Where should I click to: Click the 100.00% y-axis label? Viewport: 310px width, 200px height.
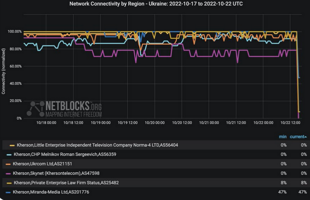click(x=14, y=32)
